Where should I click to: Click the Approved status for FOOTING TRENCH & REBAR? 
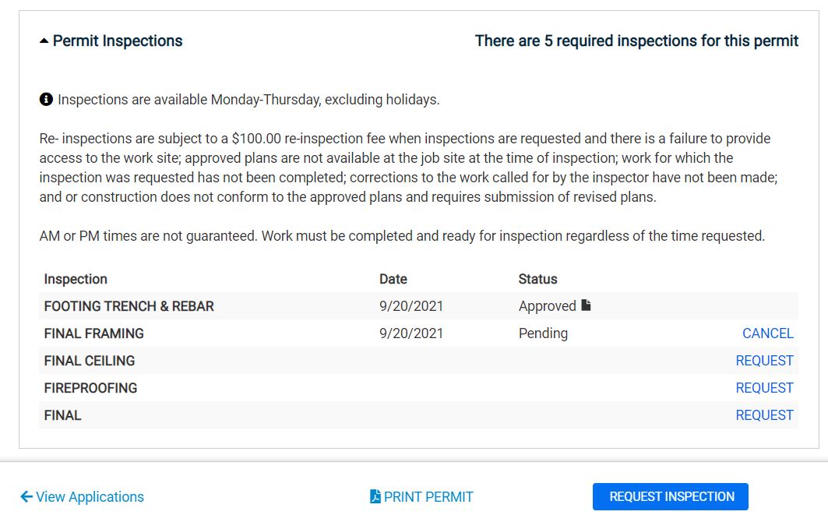click(544, 305)
